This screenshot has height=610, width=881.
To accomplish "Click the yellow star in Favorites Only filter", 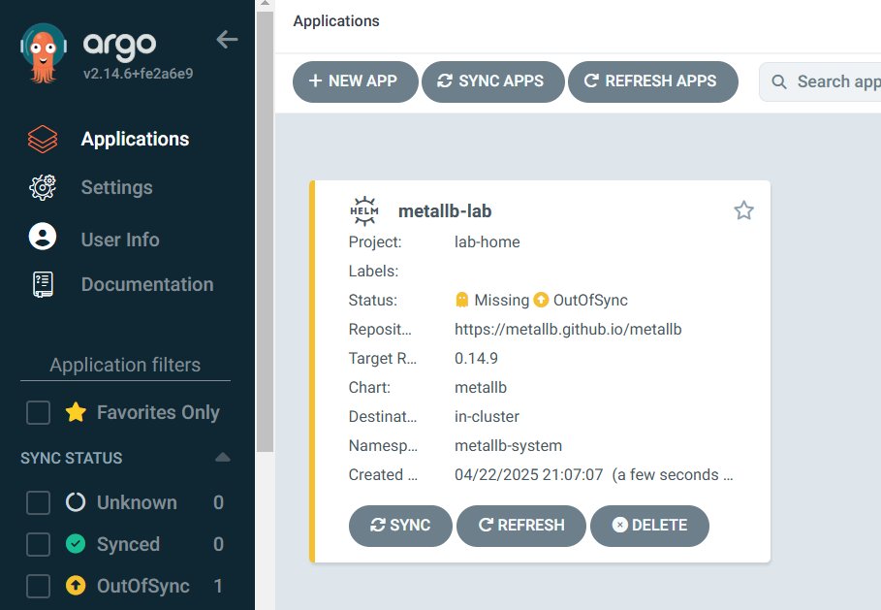I will (x=76, y=412).
